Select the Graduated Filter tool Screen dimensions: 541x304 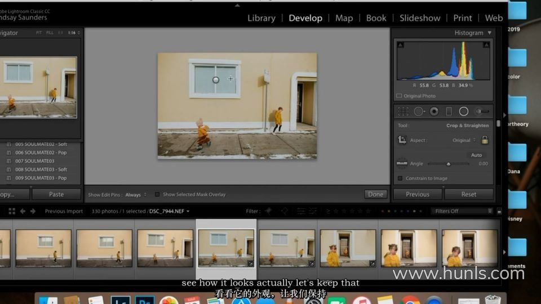pos(449,111)
